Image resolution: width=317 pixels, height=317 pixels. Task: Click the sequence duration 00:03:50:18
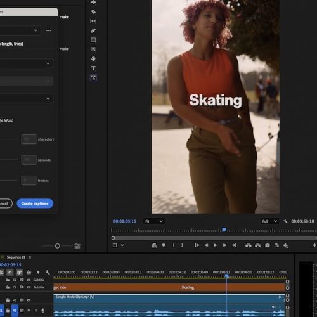(302, 221)
